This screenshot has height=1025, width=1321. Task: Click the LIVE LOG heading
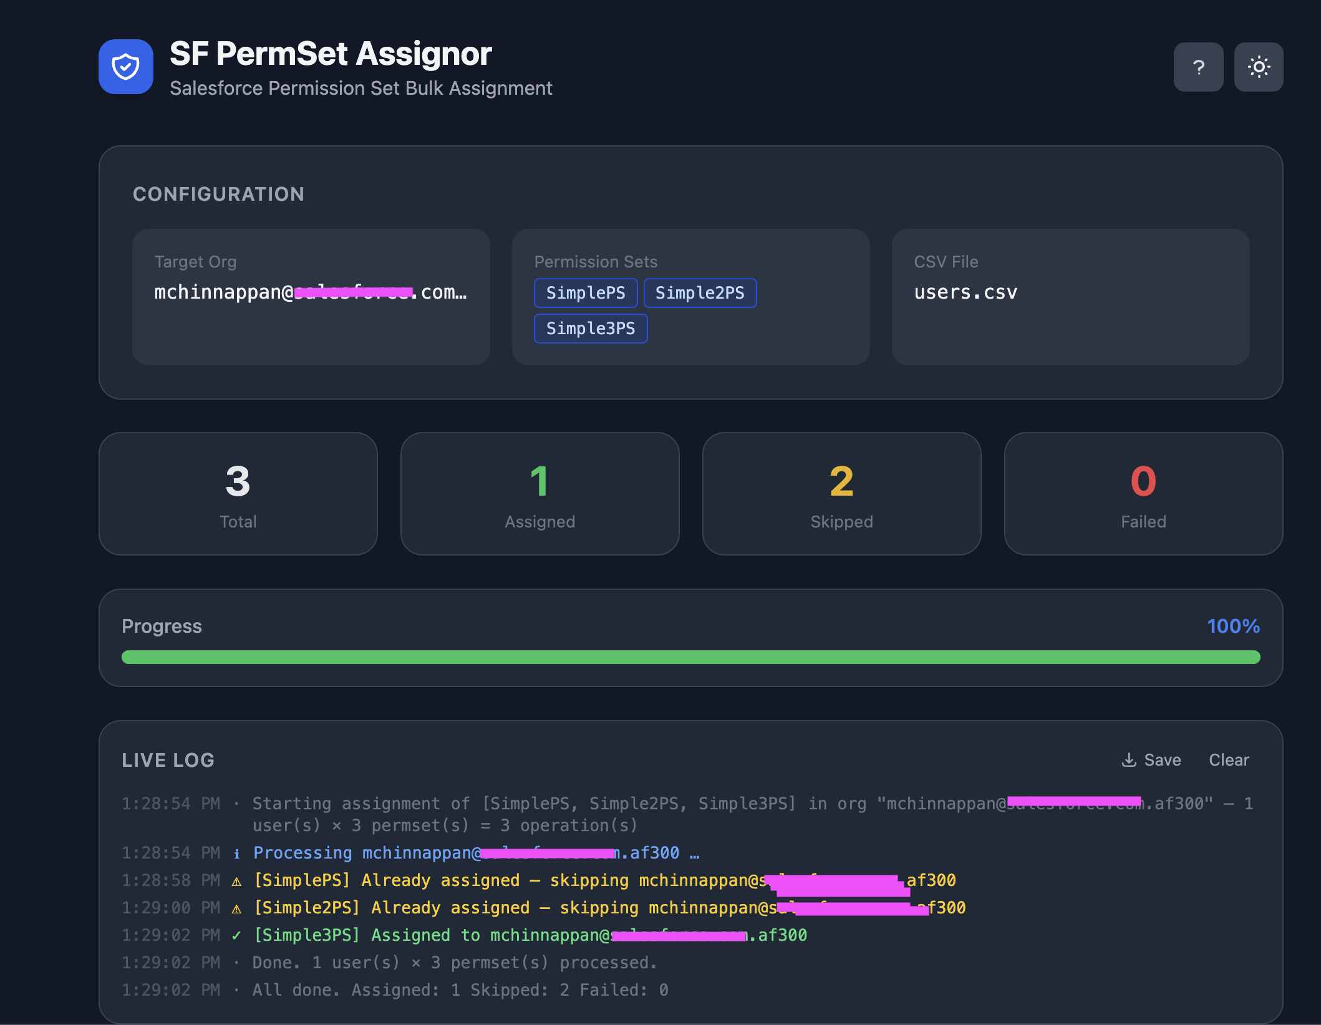(168, 761)
